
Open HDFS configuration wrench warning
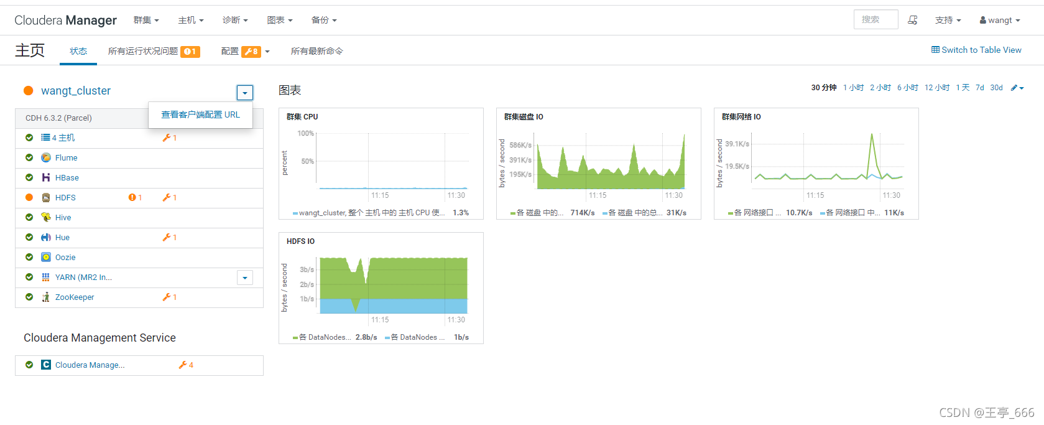(x=170, y=197)
